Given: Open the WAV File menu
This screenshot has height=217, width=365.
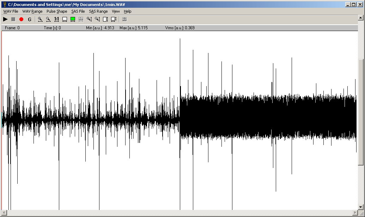Looking at the screenshot, I should pyautogui.click(x=11, y=11).
